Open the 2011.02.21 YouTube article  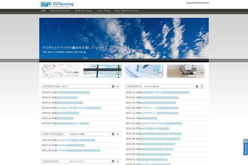[x=78, y=151]
